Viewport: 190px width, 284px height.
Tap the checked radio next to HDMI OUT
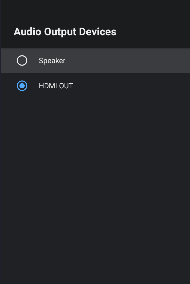pos(22,86)
